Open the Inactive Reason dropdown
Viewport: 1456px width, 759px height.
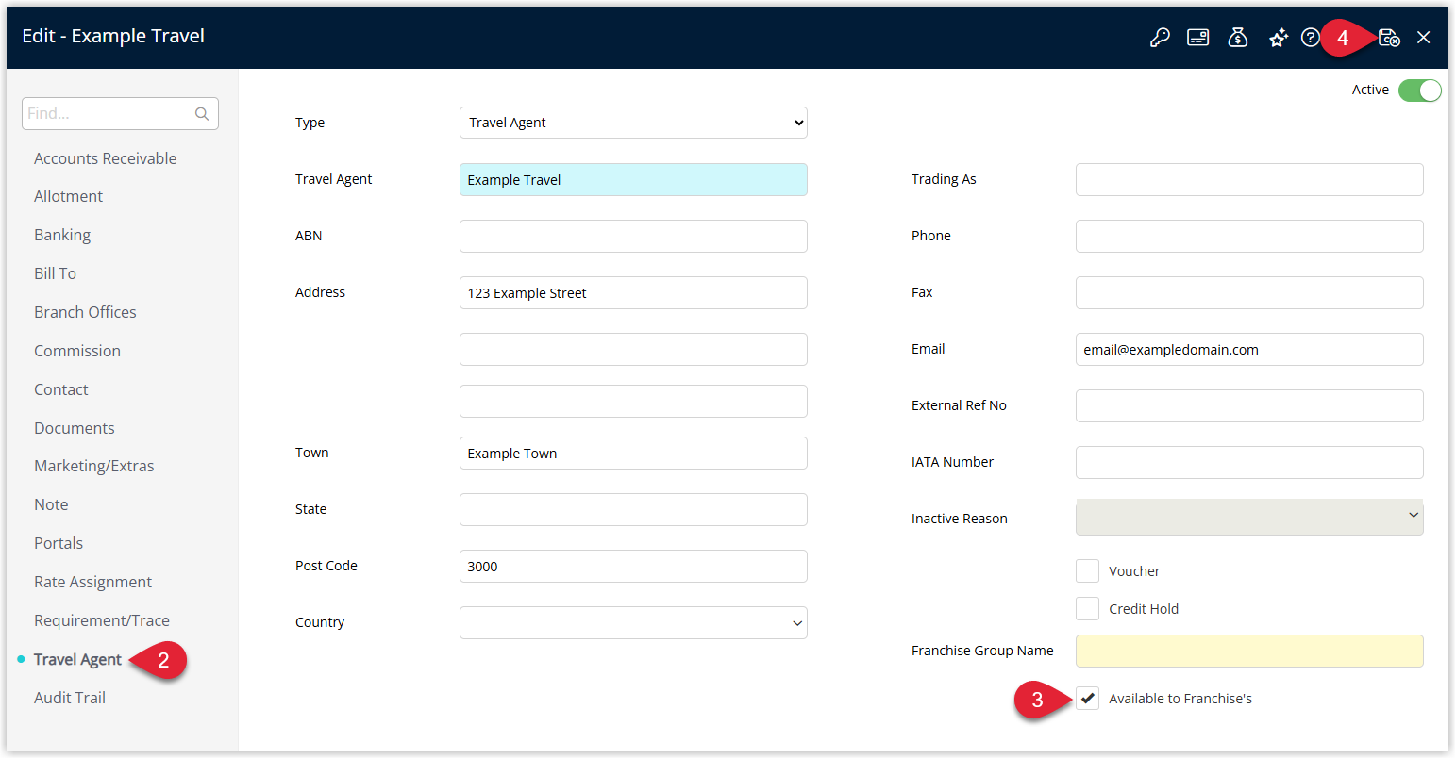[x=1249, y=518]
